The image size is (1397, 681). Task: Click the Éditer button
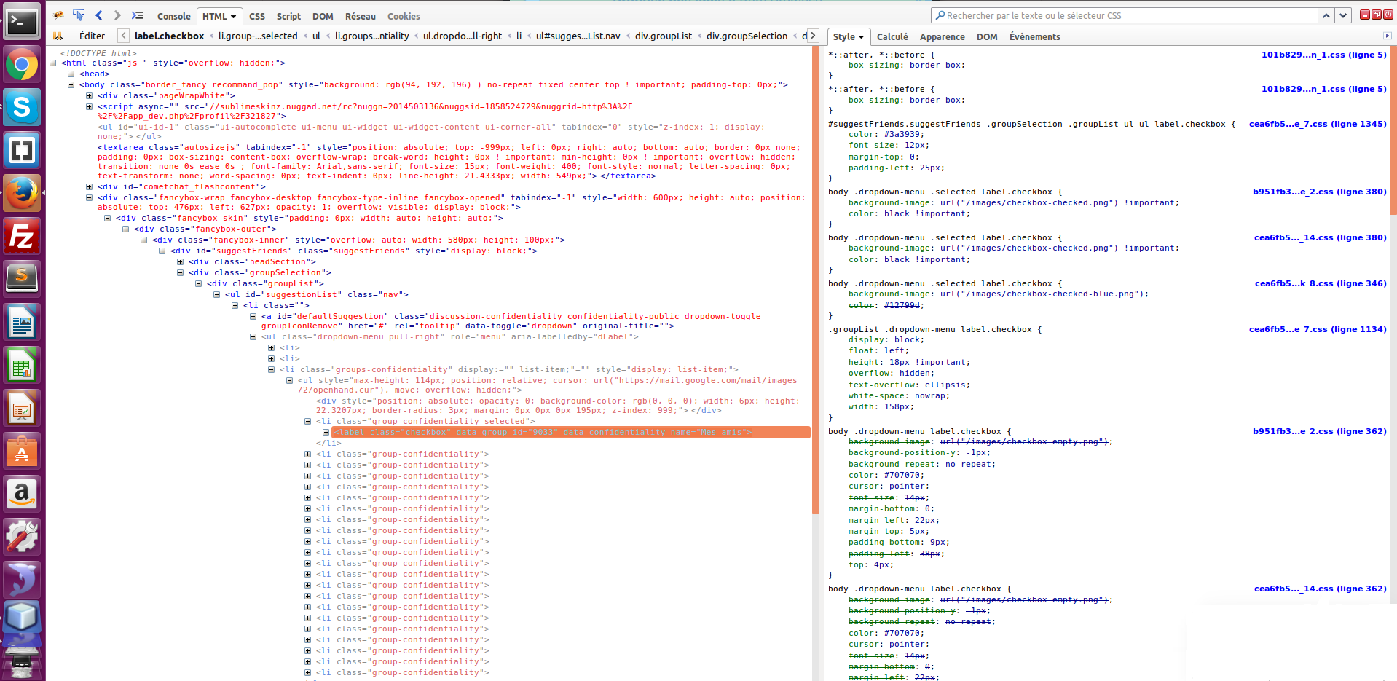[92, 36]
